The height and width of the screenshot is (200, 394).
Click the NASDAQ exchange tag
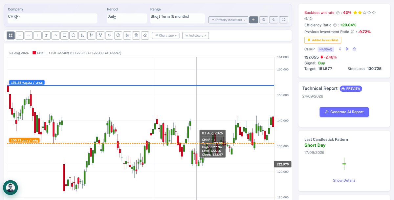tap(326, 49)
